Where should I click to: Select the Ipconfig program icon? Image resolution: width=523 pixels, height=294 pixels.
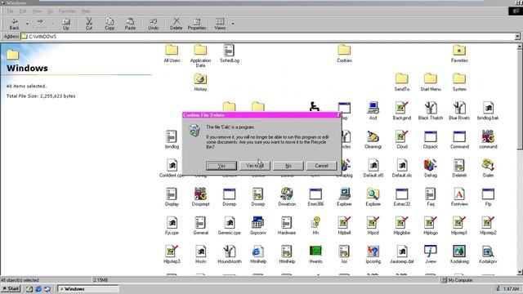373,254
